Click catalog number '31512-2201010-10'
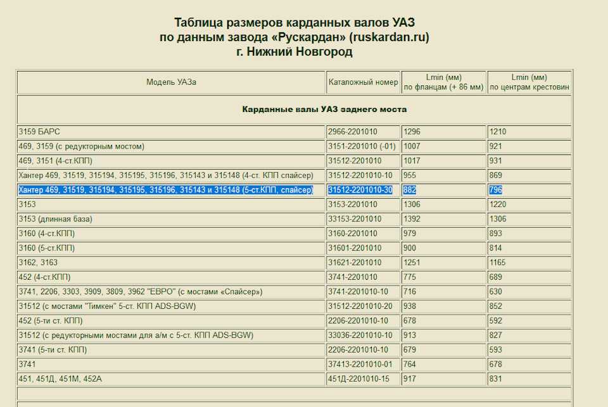 tap(360, 175)
